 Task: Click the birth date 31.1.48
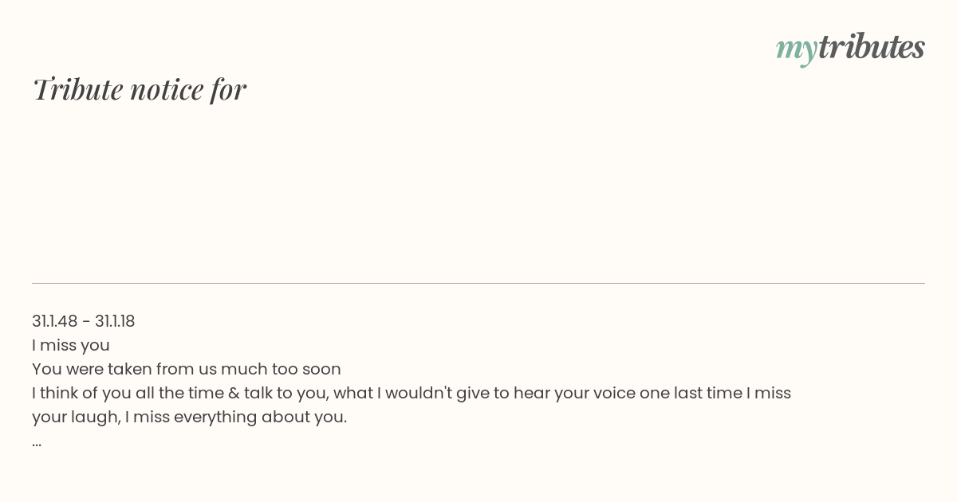coord(55,321)
